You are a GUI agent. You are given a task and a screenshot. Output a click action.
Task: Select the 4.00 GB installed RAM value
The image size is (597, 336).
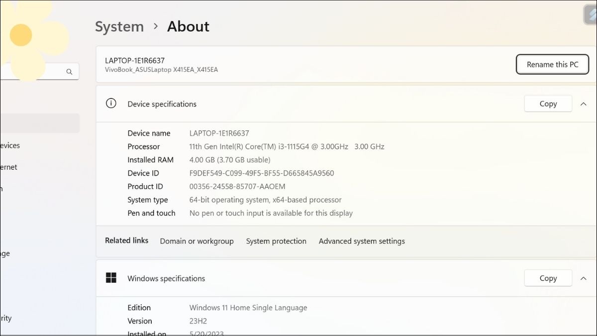point(230,160)
